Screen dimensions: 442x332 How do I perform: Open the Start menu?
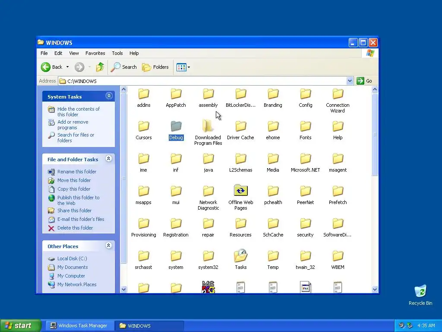pyautogui.click(x=20, y=326)
